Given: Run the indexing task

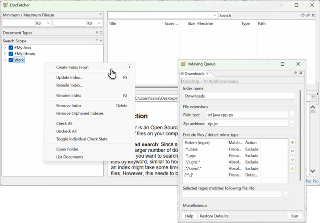Looking at the screenshot, I should pos(294,216).
